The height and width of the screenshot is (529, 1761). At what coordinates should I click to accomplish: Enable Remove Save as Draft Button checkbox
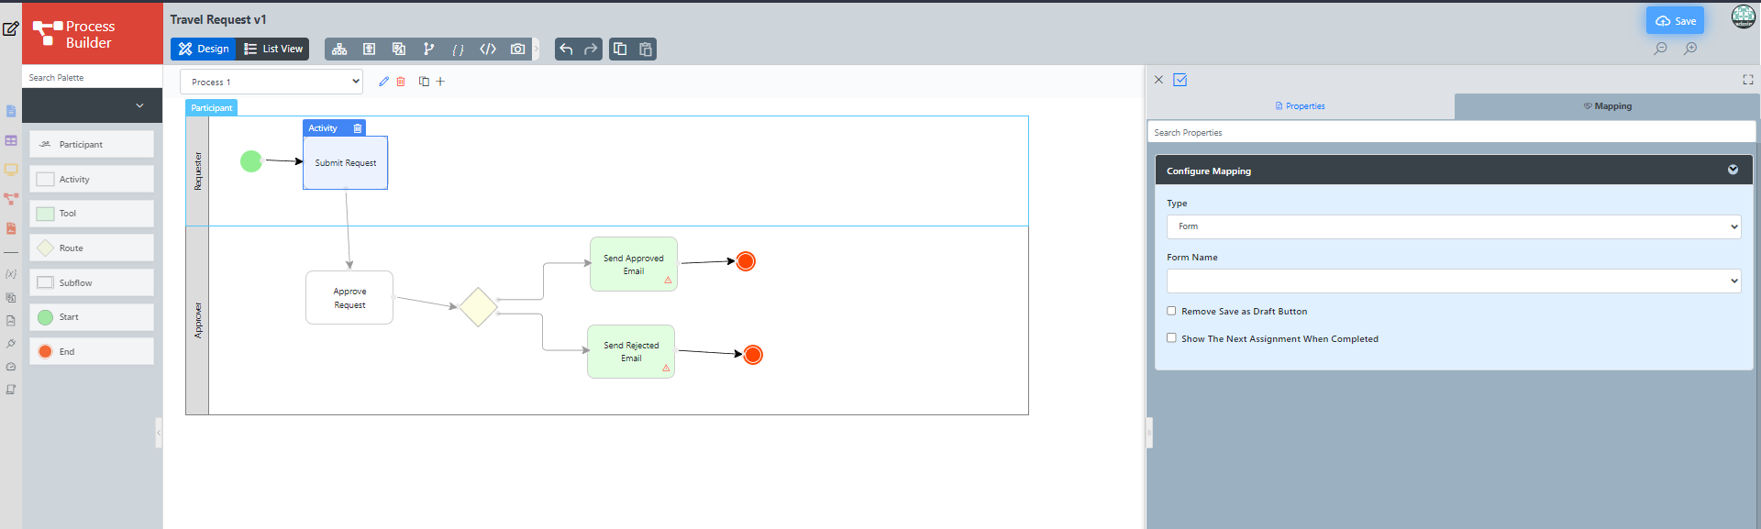point(1171,311)
